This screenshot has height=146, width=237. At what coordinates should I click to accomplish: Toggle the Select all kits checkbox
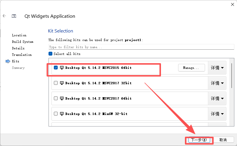point(50,54)
